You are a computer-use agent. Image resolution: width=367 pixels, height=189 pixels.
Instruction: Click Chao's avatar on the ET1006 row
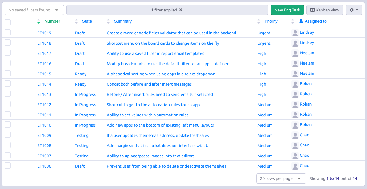[295, 166]
